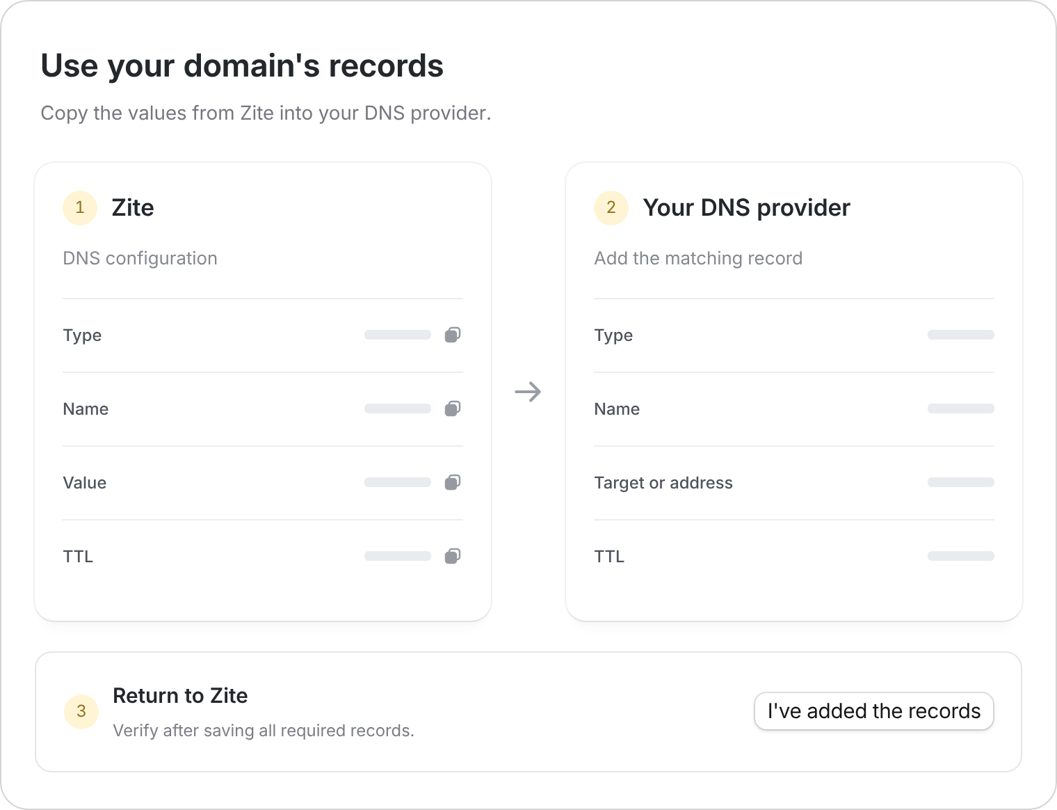The width and height of the screenshot is (1057, 810).
Task: Click the "Zite" card title
Action: 133,207
